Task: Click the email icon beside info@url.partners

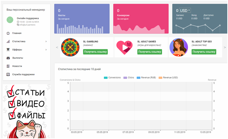Action: tap(18, 25)
